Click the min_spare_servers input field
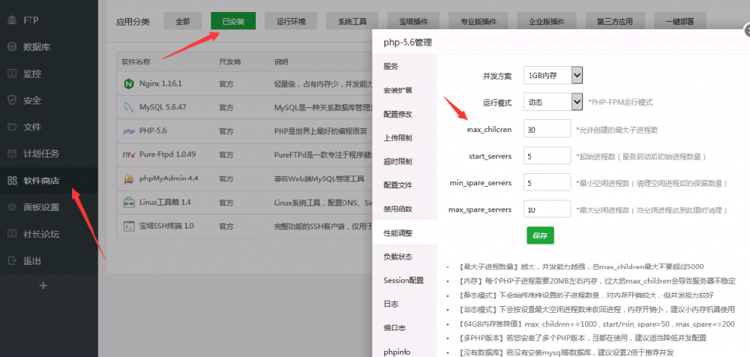The image size is (750, 357). point(547,183)
